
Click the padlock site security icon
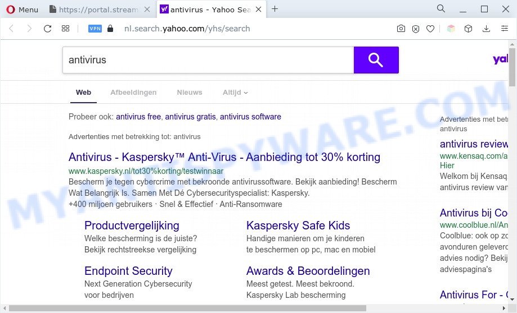110,29
